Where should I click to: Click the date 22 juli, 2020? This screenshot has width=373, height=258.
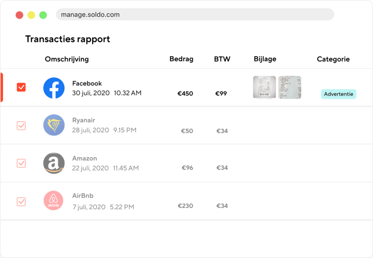90,168
